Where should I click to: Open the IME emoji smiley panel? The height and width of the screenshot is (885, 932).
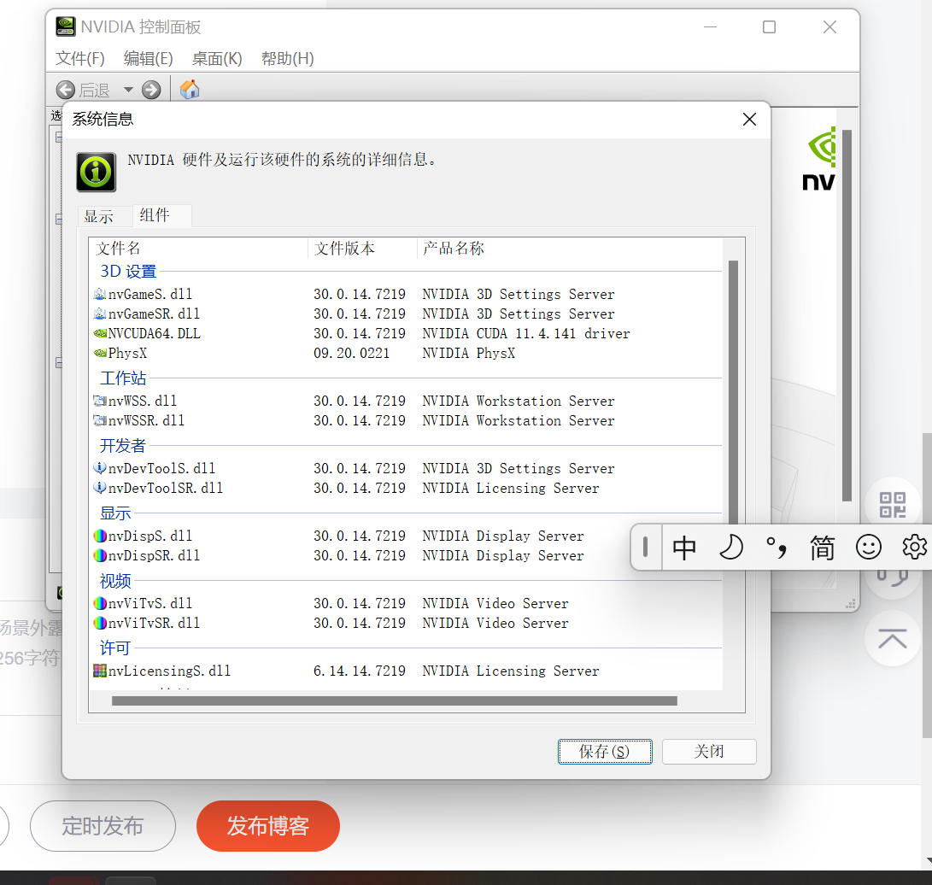coord(869,547)
